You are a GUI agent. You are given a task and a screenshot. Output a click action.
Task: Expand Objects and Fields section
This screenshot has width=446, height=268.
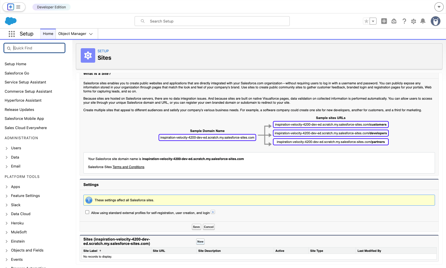tap(7, 250)
